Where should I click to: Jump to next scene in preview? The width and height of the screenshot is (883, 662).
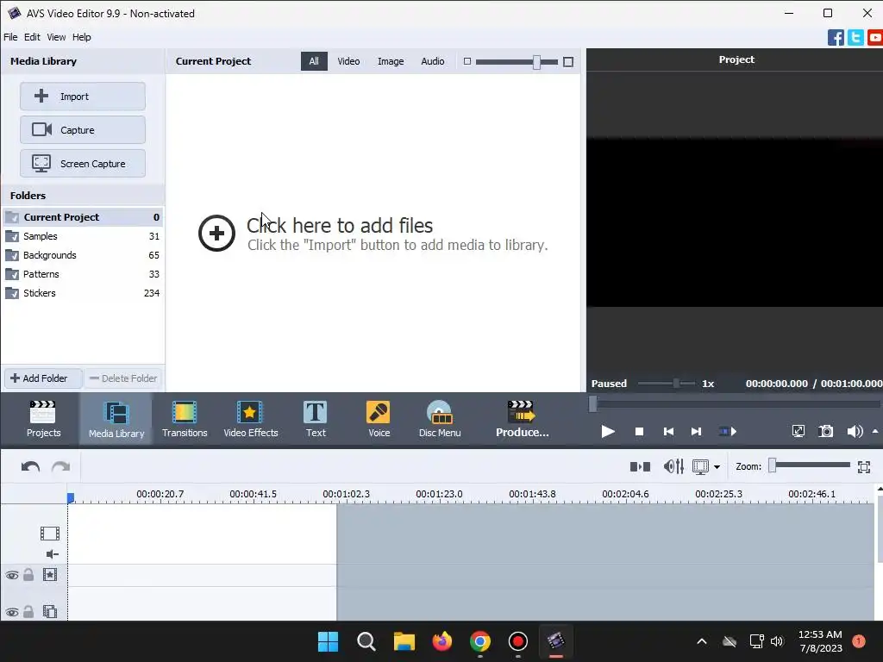[x=728, y=432]
